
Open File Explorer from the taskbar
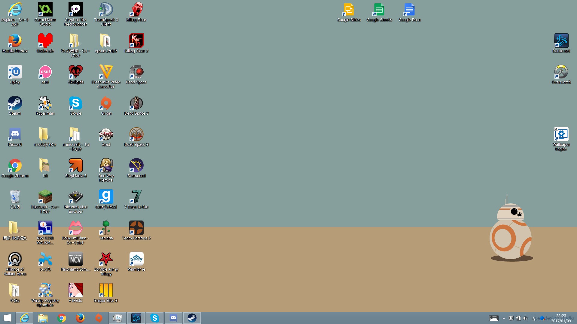coord(43,318)
